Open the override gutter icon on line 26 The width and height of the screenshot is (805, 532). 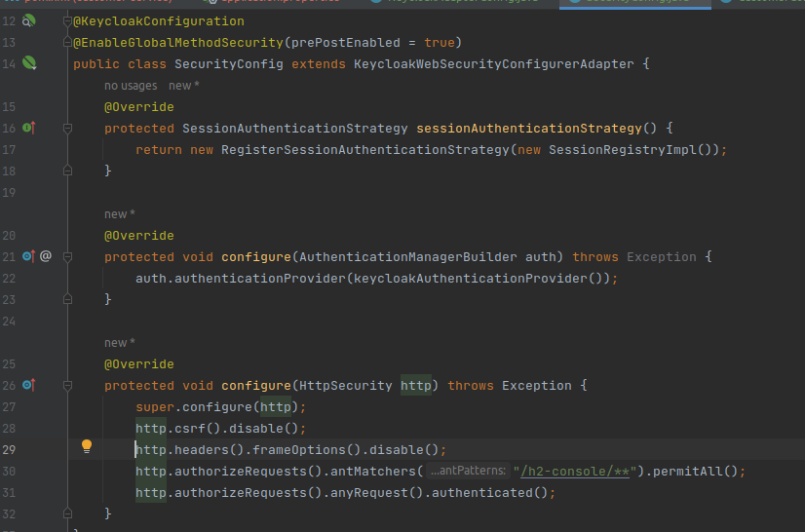(29, 385)
